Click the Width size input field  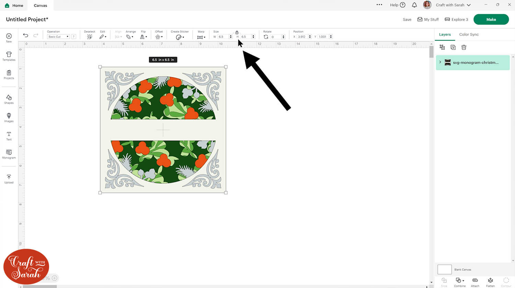[x=223, y=37]
